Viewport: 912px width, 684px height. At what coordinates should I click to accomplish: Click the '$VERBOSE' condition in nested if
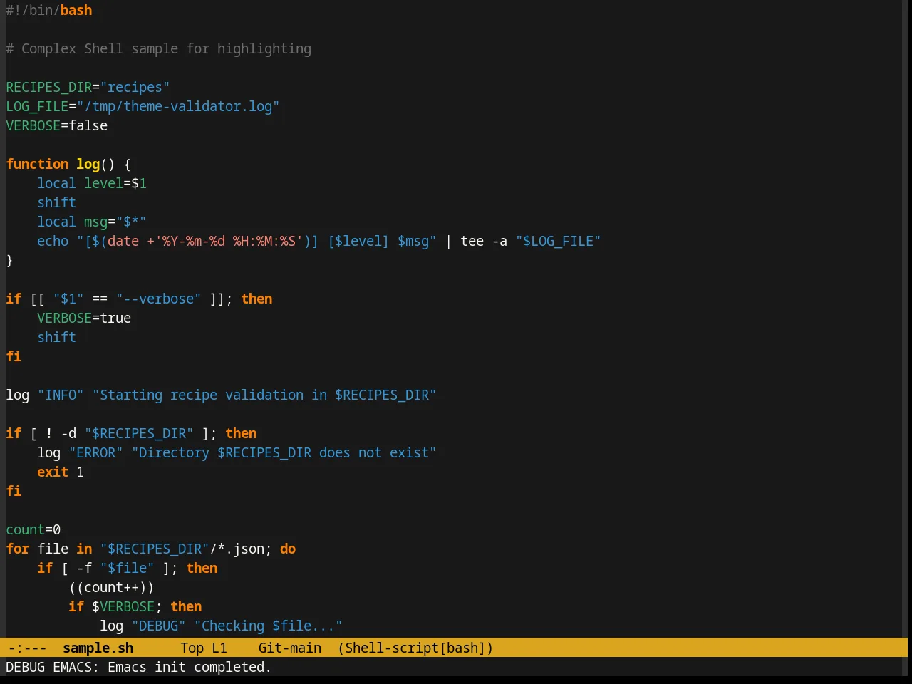123,606
